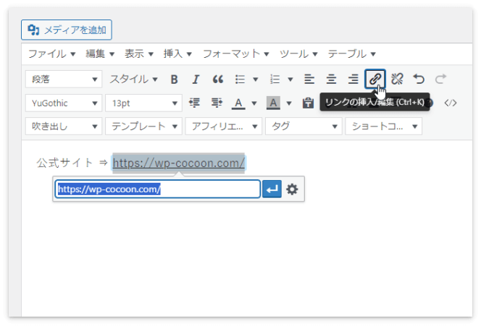Open the ファイル menu
Image resolution: width=481 pixels, height=326 pixels.
pos(51,54)
